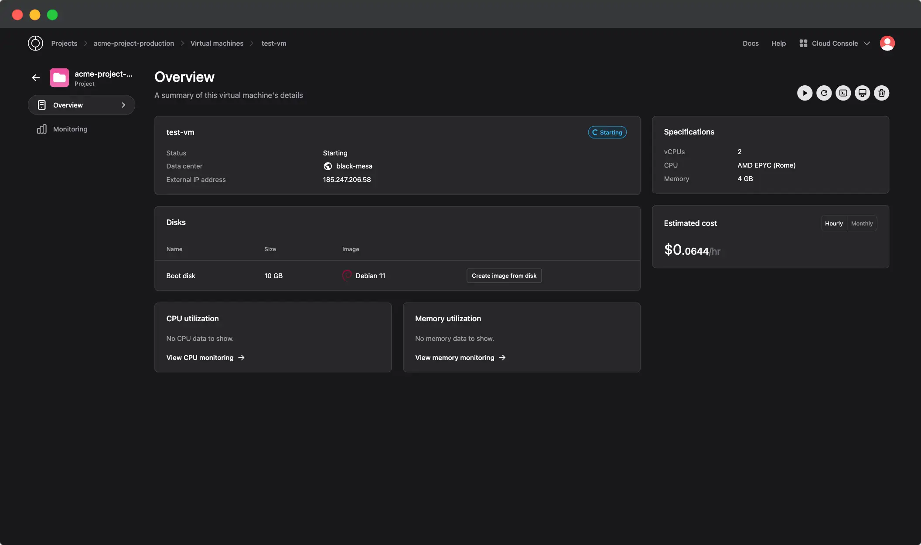Click the back navigation arrow in sidebar
921x545 pixels.
pos(36,77)
